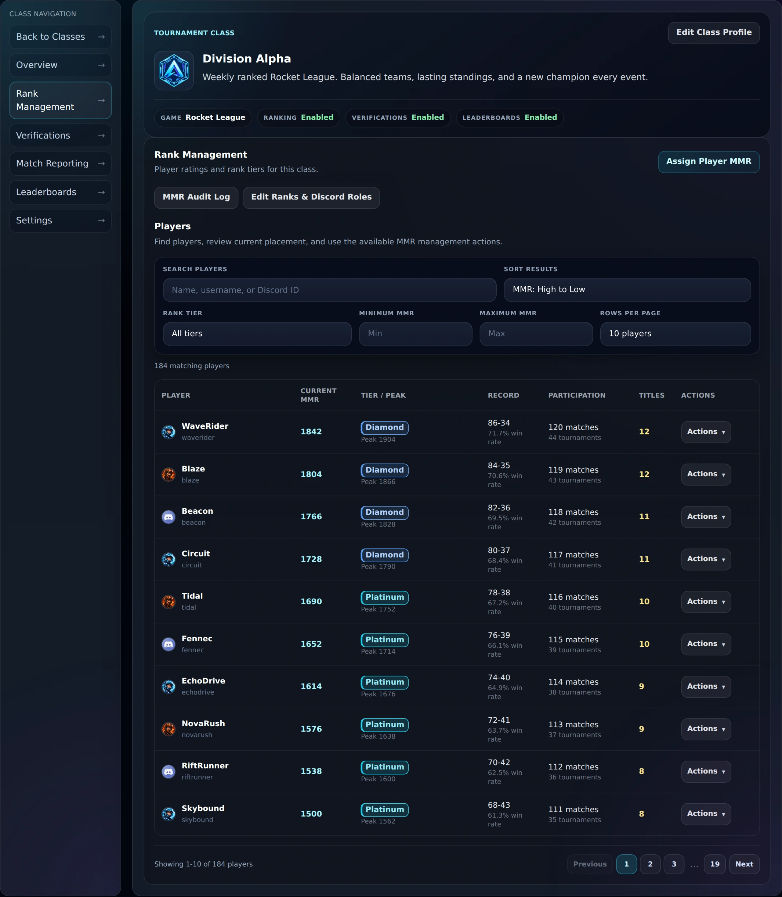Image resolution: width=782 pixels, height=897 pixels.
Task: Click Circuit's avatar icon
Action: pyautogui.click(x=169, y=559)
